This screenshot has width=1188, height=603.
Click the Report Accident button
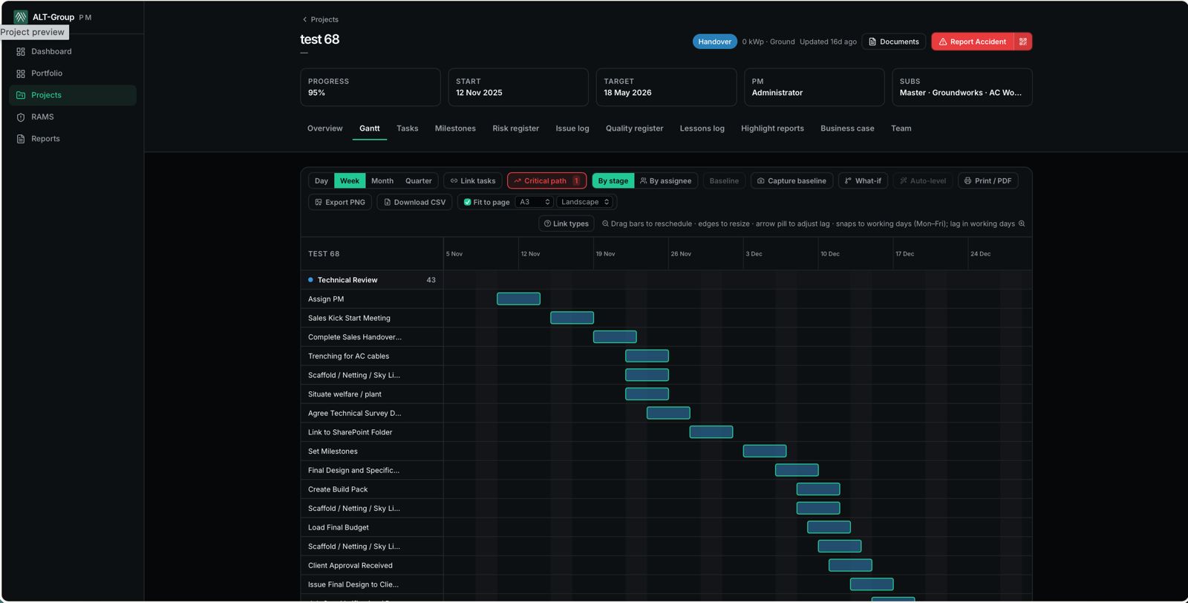972,42
